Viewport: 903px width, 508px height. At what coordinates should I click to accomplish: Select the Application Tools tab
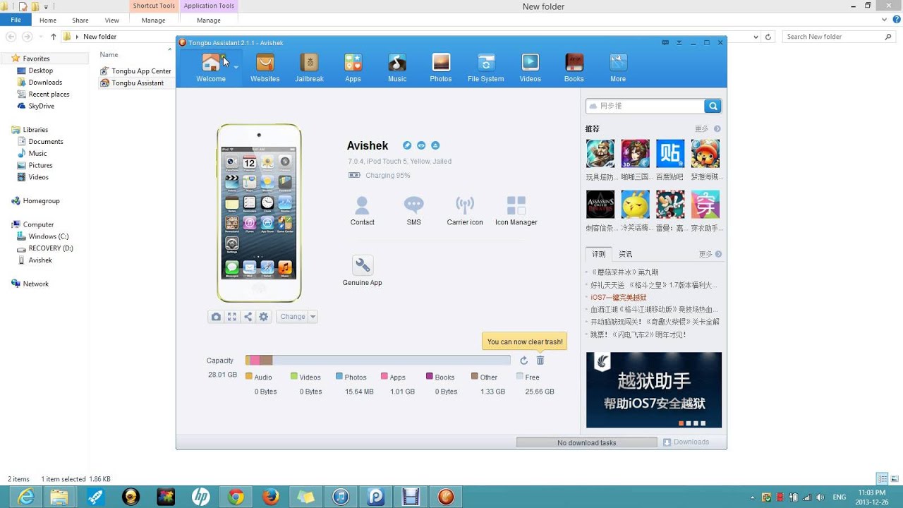(x=209, y=6)
